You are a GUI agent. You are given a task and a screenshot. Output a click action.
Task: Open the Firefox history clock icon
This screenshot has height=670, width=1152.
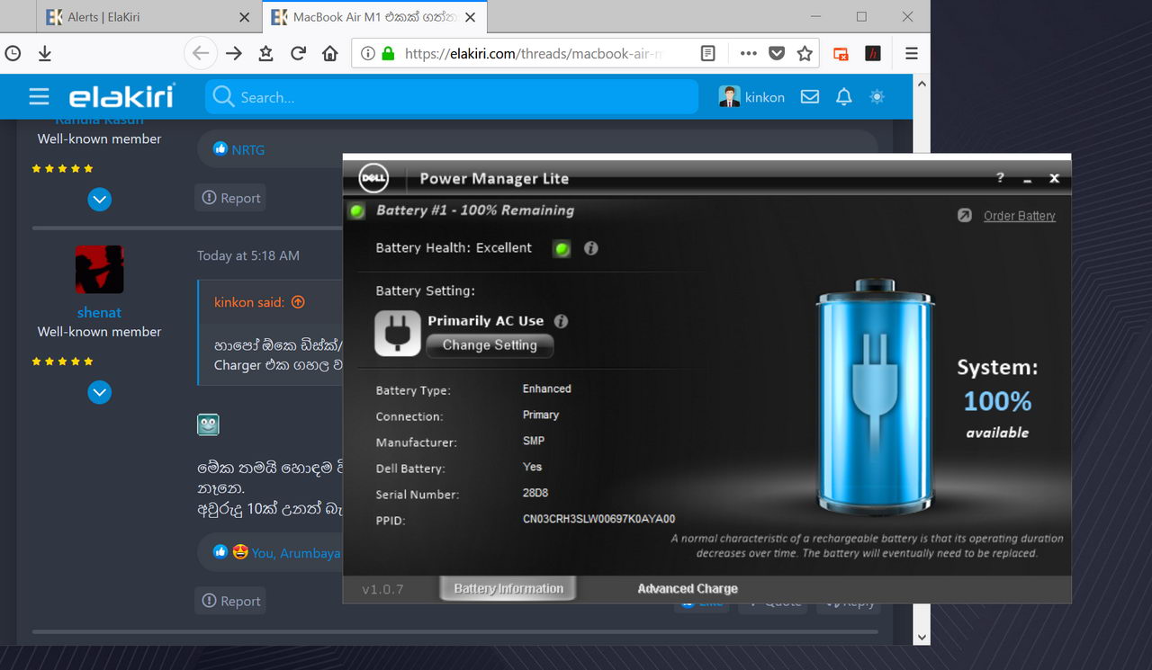(13, 53)
